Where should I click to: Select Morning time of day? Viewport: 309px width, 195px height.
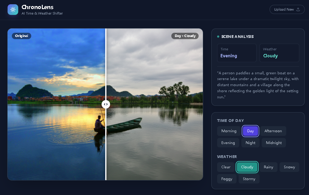click(229, 131)
